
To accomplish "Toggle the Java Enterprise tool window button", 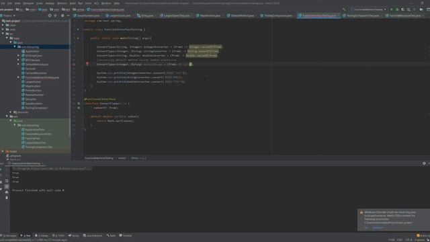I will [93, 235].
